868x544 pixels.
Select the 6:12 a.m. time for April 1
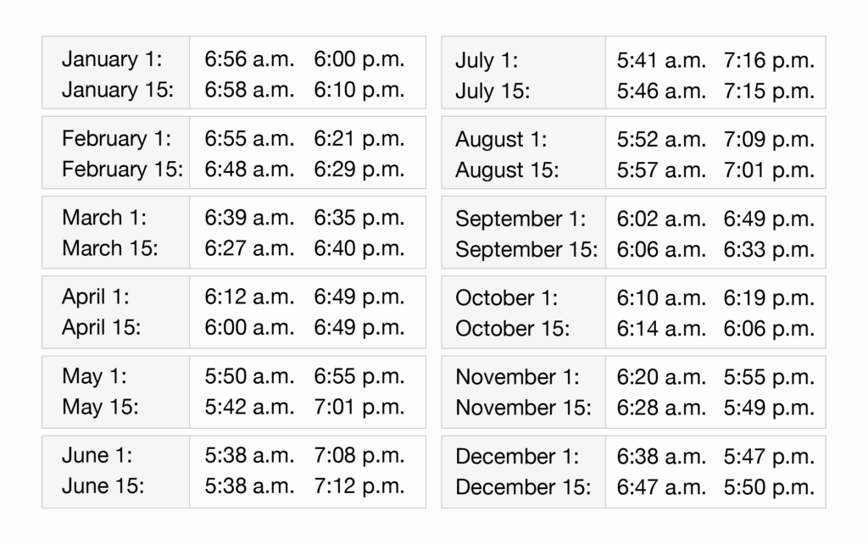click(249, 297)
